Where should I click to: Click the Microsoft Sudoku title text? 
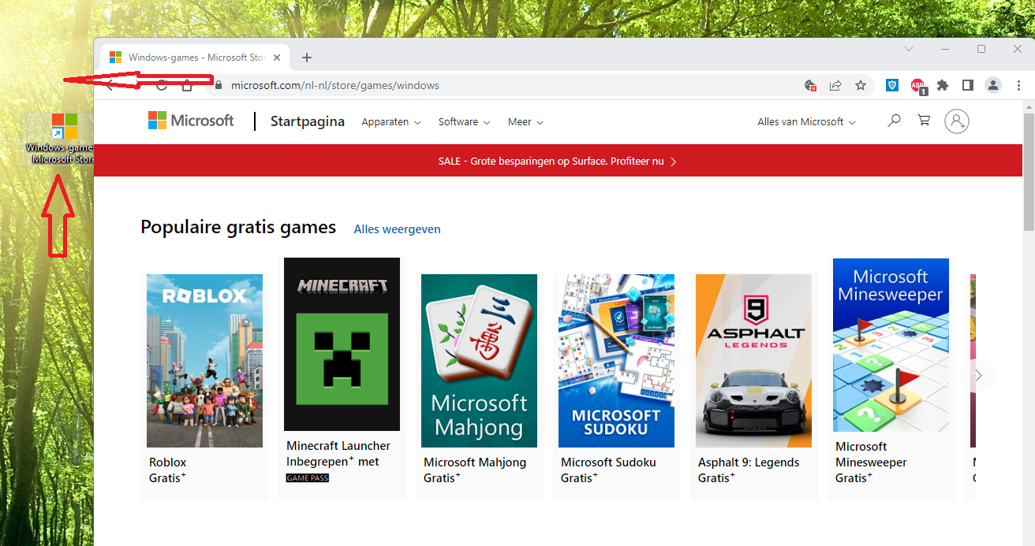[608, 462]
